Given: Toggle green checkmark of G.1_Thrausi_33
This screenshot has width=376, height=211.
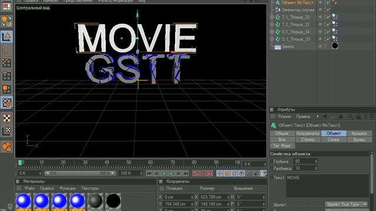Looking at the screenshot, I should click(329, 39).
